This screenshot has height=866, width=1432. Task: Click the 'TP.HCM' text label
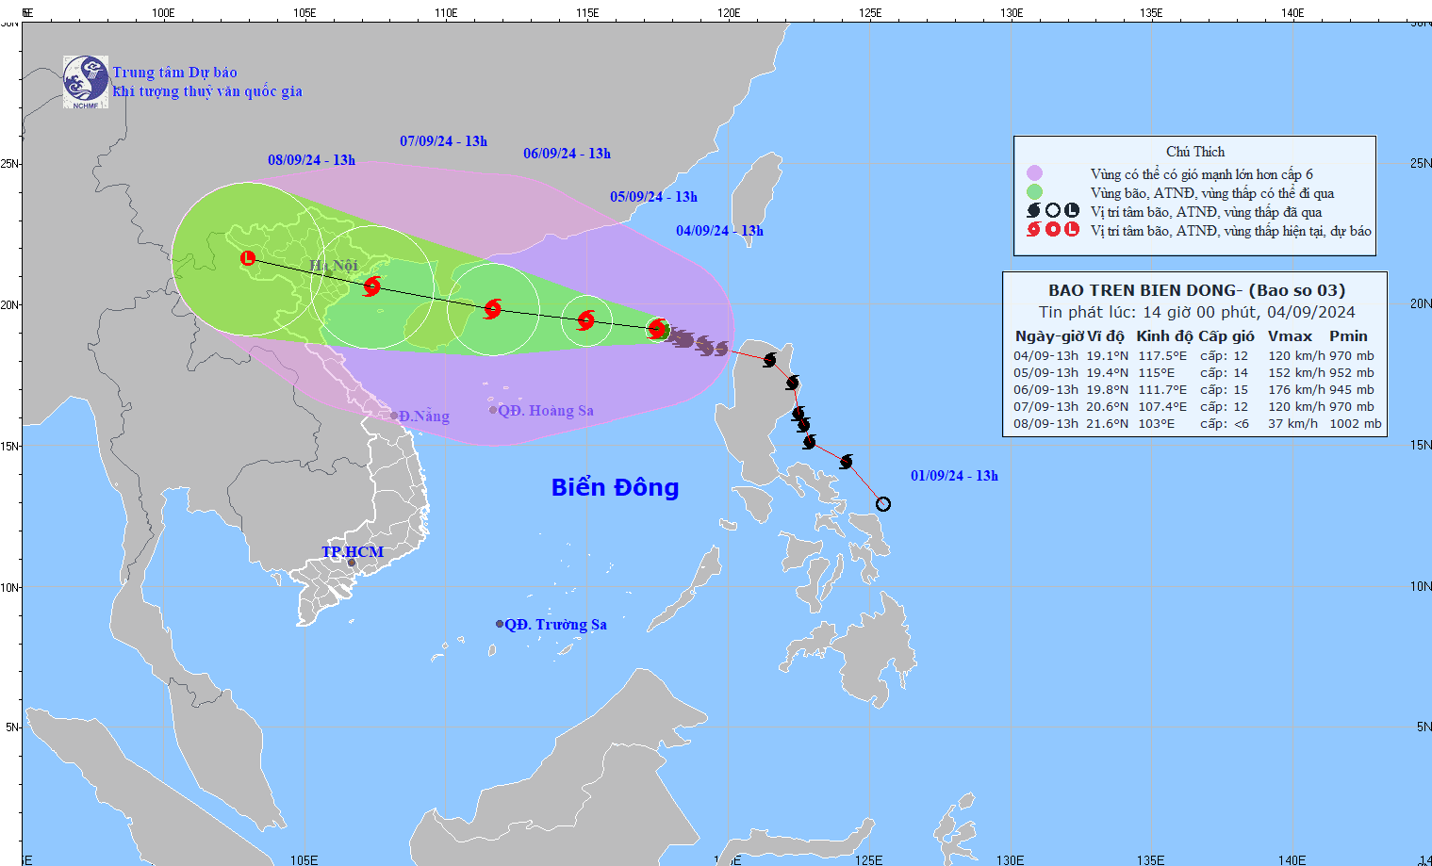[353, 552]
